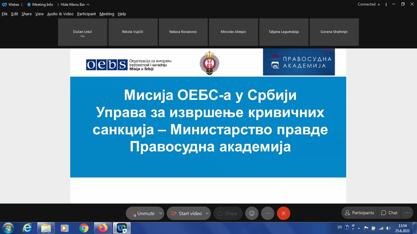Viewport: 417px width, 234px height.
Task: Click the power battery tray icon
Action: [373, 228]
